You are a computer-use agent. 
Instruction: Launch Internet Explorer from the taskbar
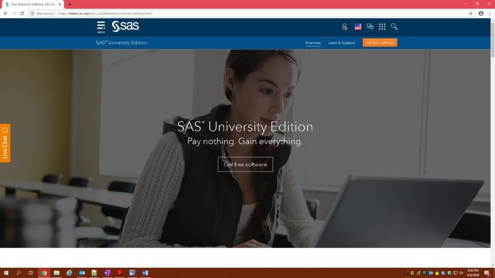click(x=69, y=273)
